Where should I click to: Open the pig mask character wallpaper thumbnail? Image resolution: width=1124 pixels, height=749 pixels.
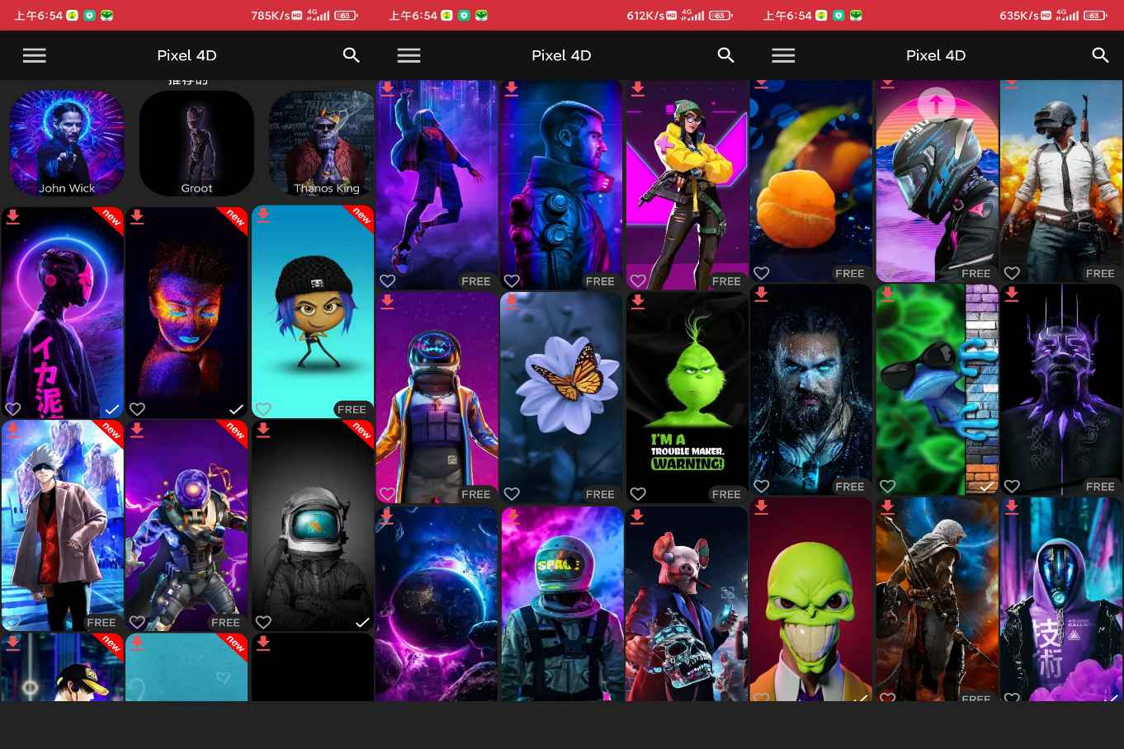point(687,604)
